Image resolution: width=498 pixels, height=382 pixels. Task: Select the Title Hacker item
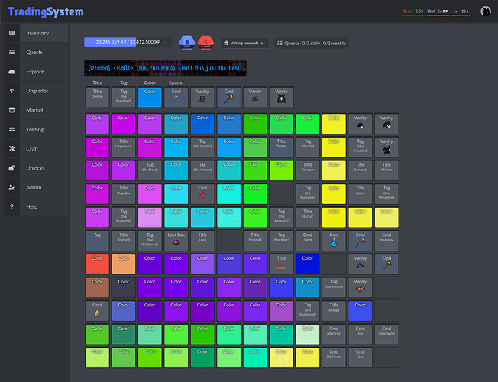pos(308,218)
